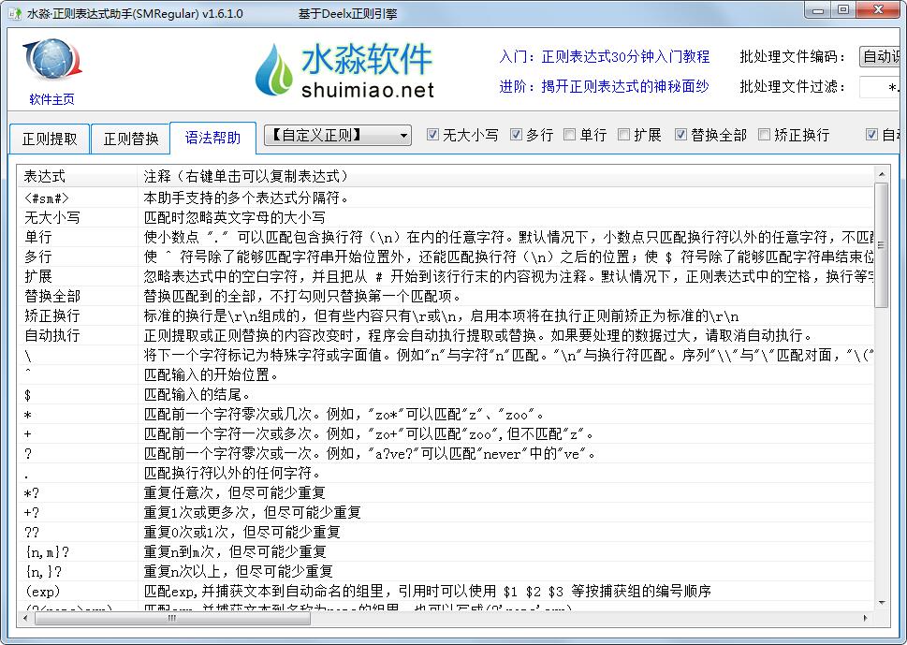Minimize the SMRegular window

[x=818, y=10]
